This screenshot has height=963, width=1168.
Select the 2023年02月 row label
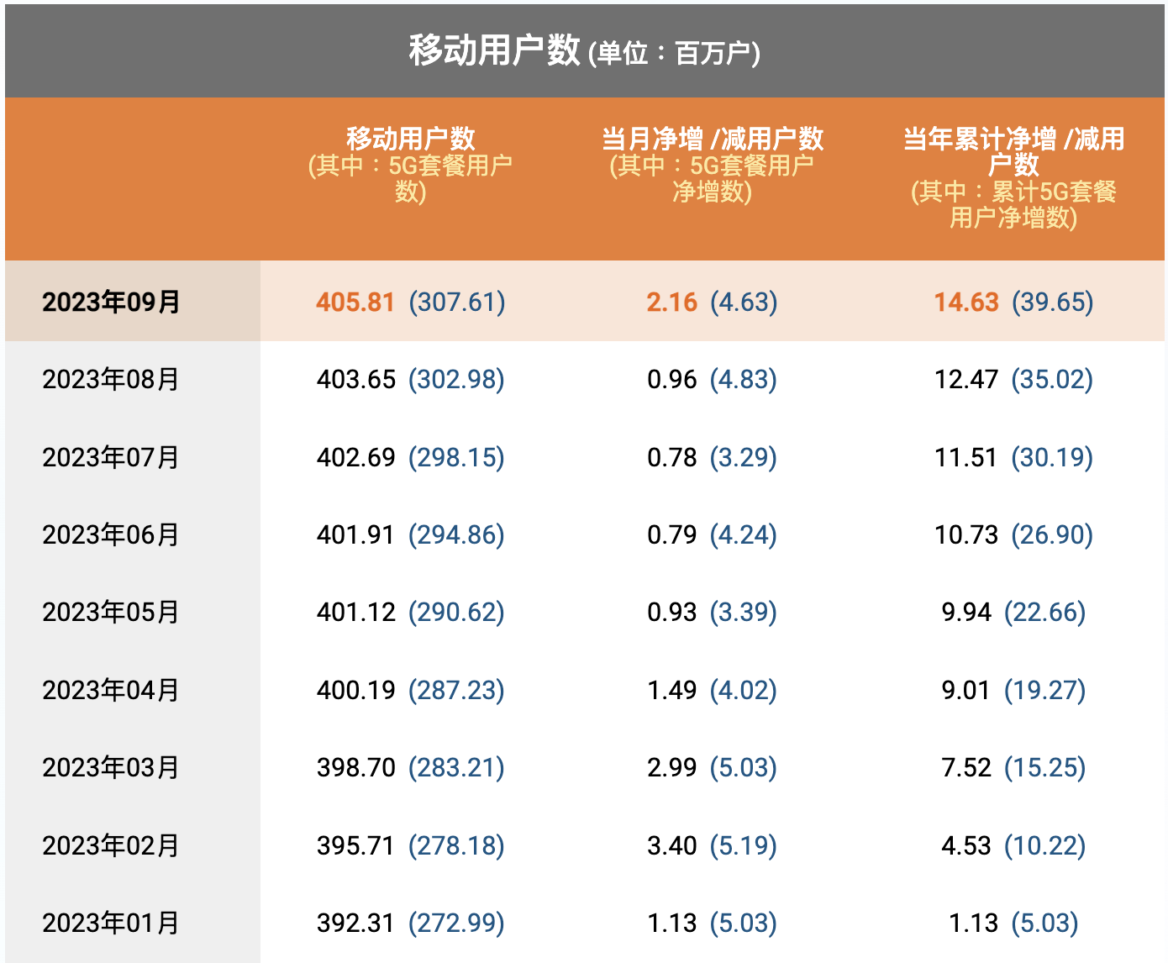pos(111,845)
